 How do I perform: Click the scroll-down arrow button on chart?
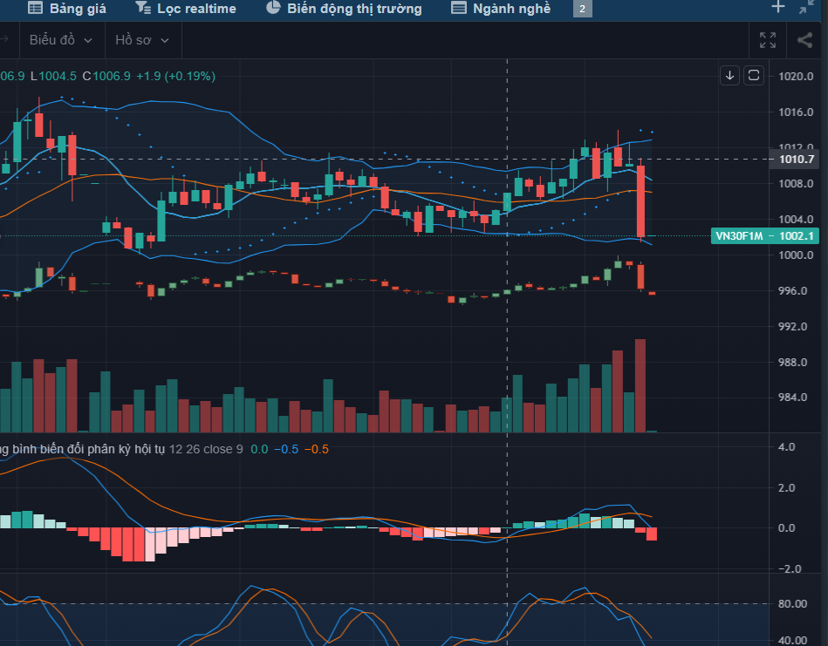click(x=729, y=76)
